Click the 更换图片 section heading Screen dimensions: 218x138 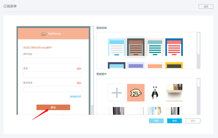coord(102,74)
